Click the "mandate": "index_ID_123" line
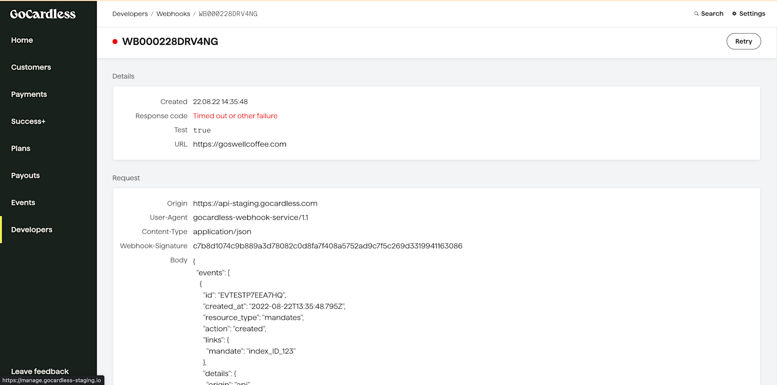The height and width of the screenshot is (385, 777). point(251,351)
